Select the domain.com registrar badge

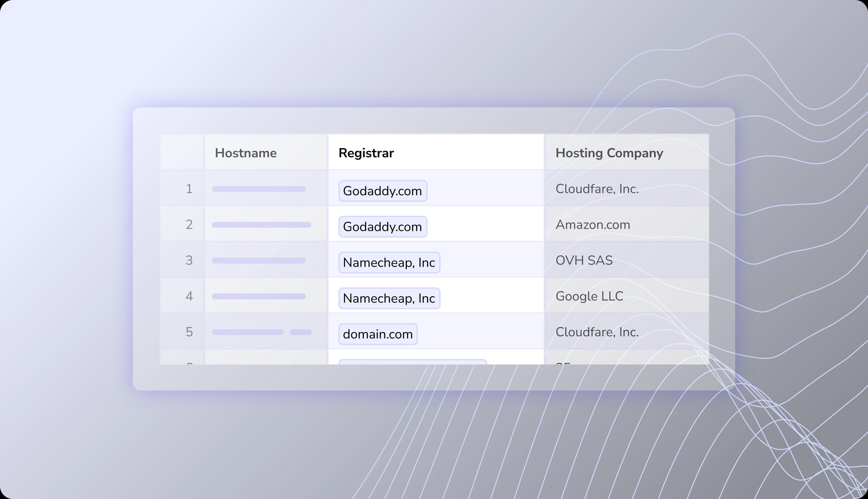pyautogui.click(x=378, y=334)
